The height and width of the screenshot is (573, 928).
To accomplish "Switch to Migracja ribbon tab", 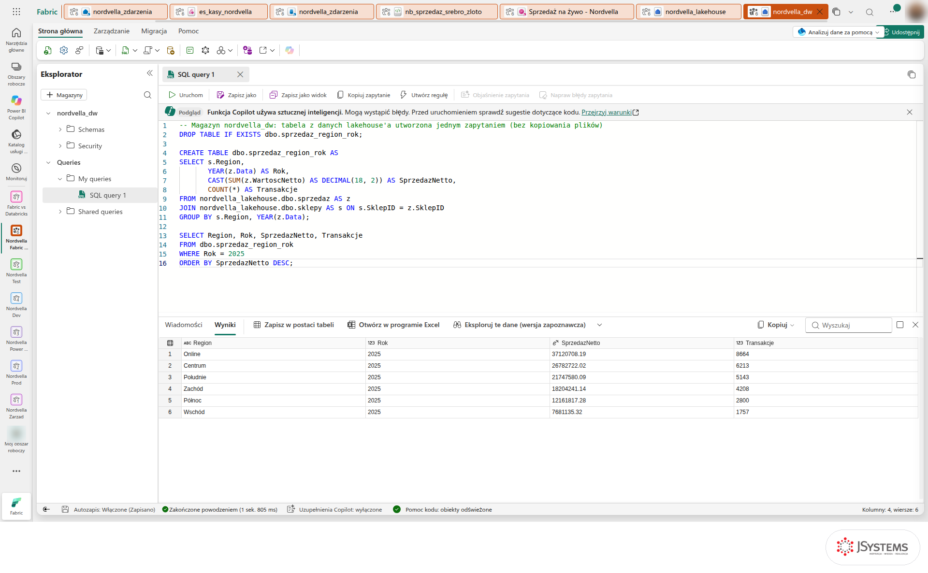I will (x=154, y=31).
